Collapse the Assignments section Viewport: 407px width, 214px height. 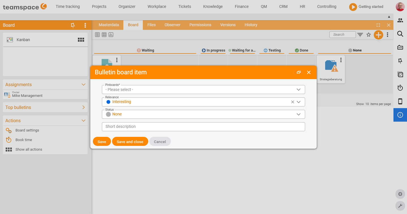pyautogui.click(x=84, y=84)
